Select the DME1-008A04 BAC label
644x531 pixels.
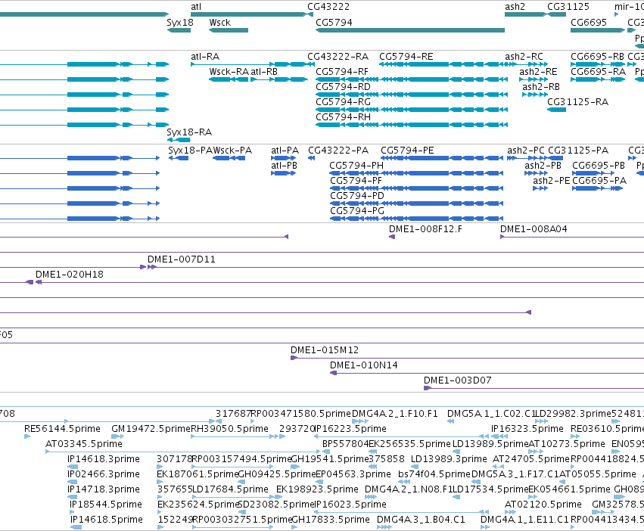coord(534,228)
